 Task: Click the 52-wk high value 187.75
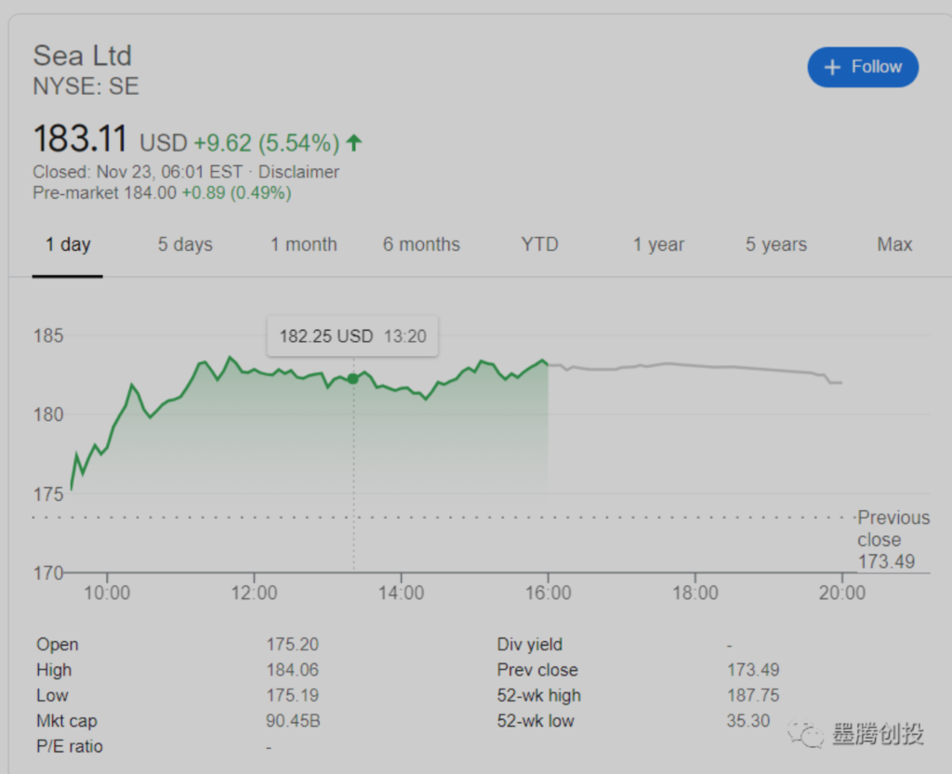tap(753, 695)
